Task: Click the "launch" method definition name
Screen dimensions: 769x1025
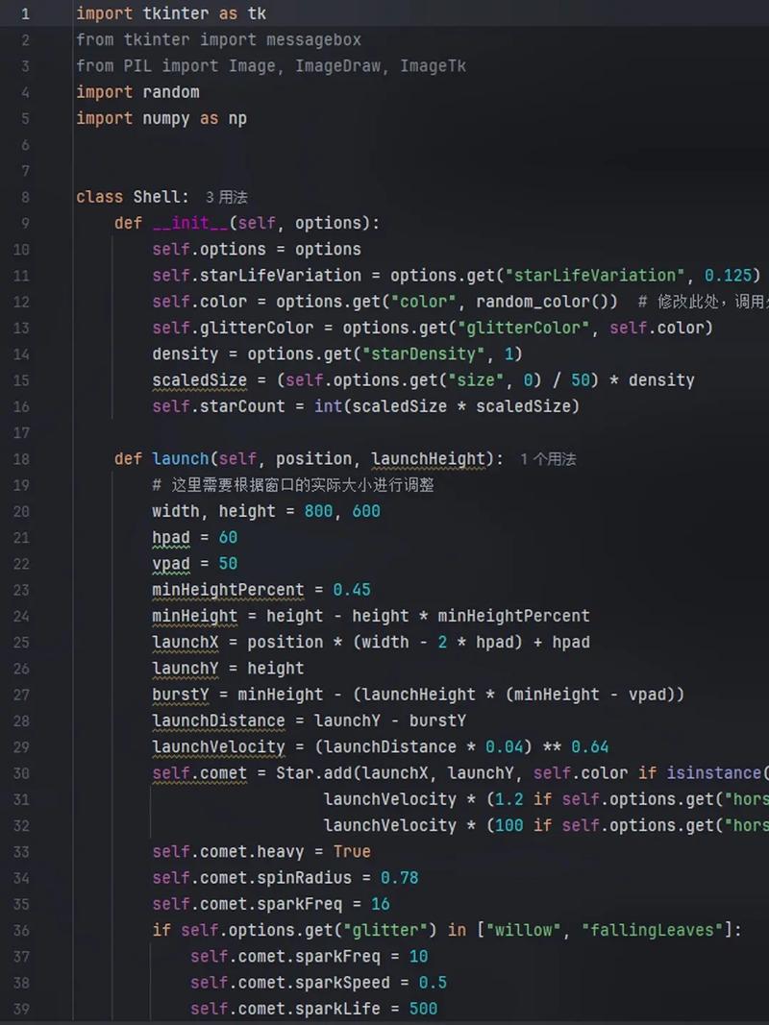Action: pos(180,459)
